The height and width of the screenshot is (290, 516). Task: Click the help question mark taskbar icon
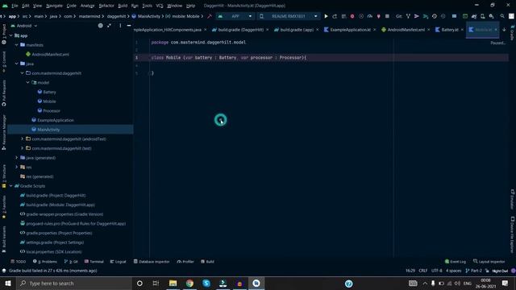point(349,284)
